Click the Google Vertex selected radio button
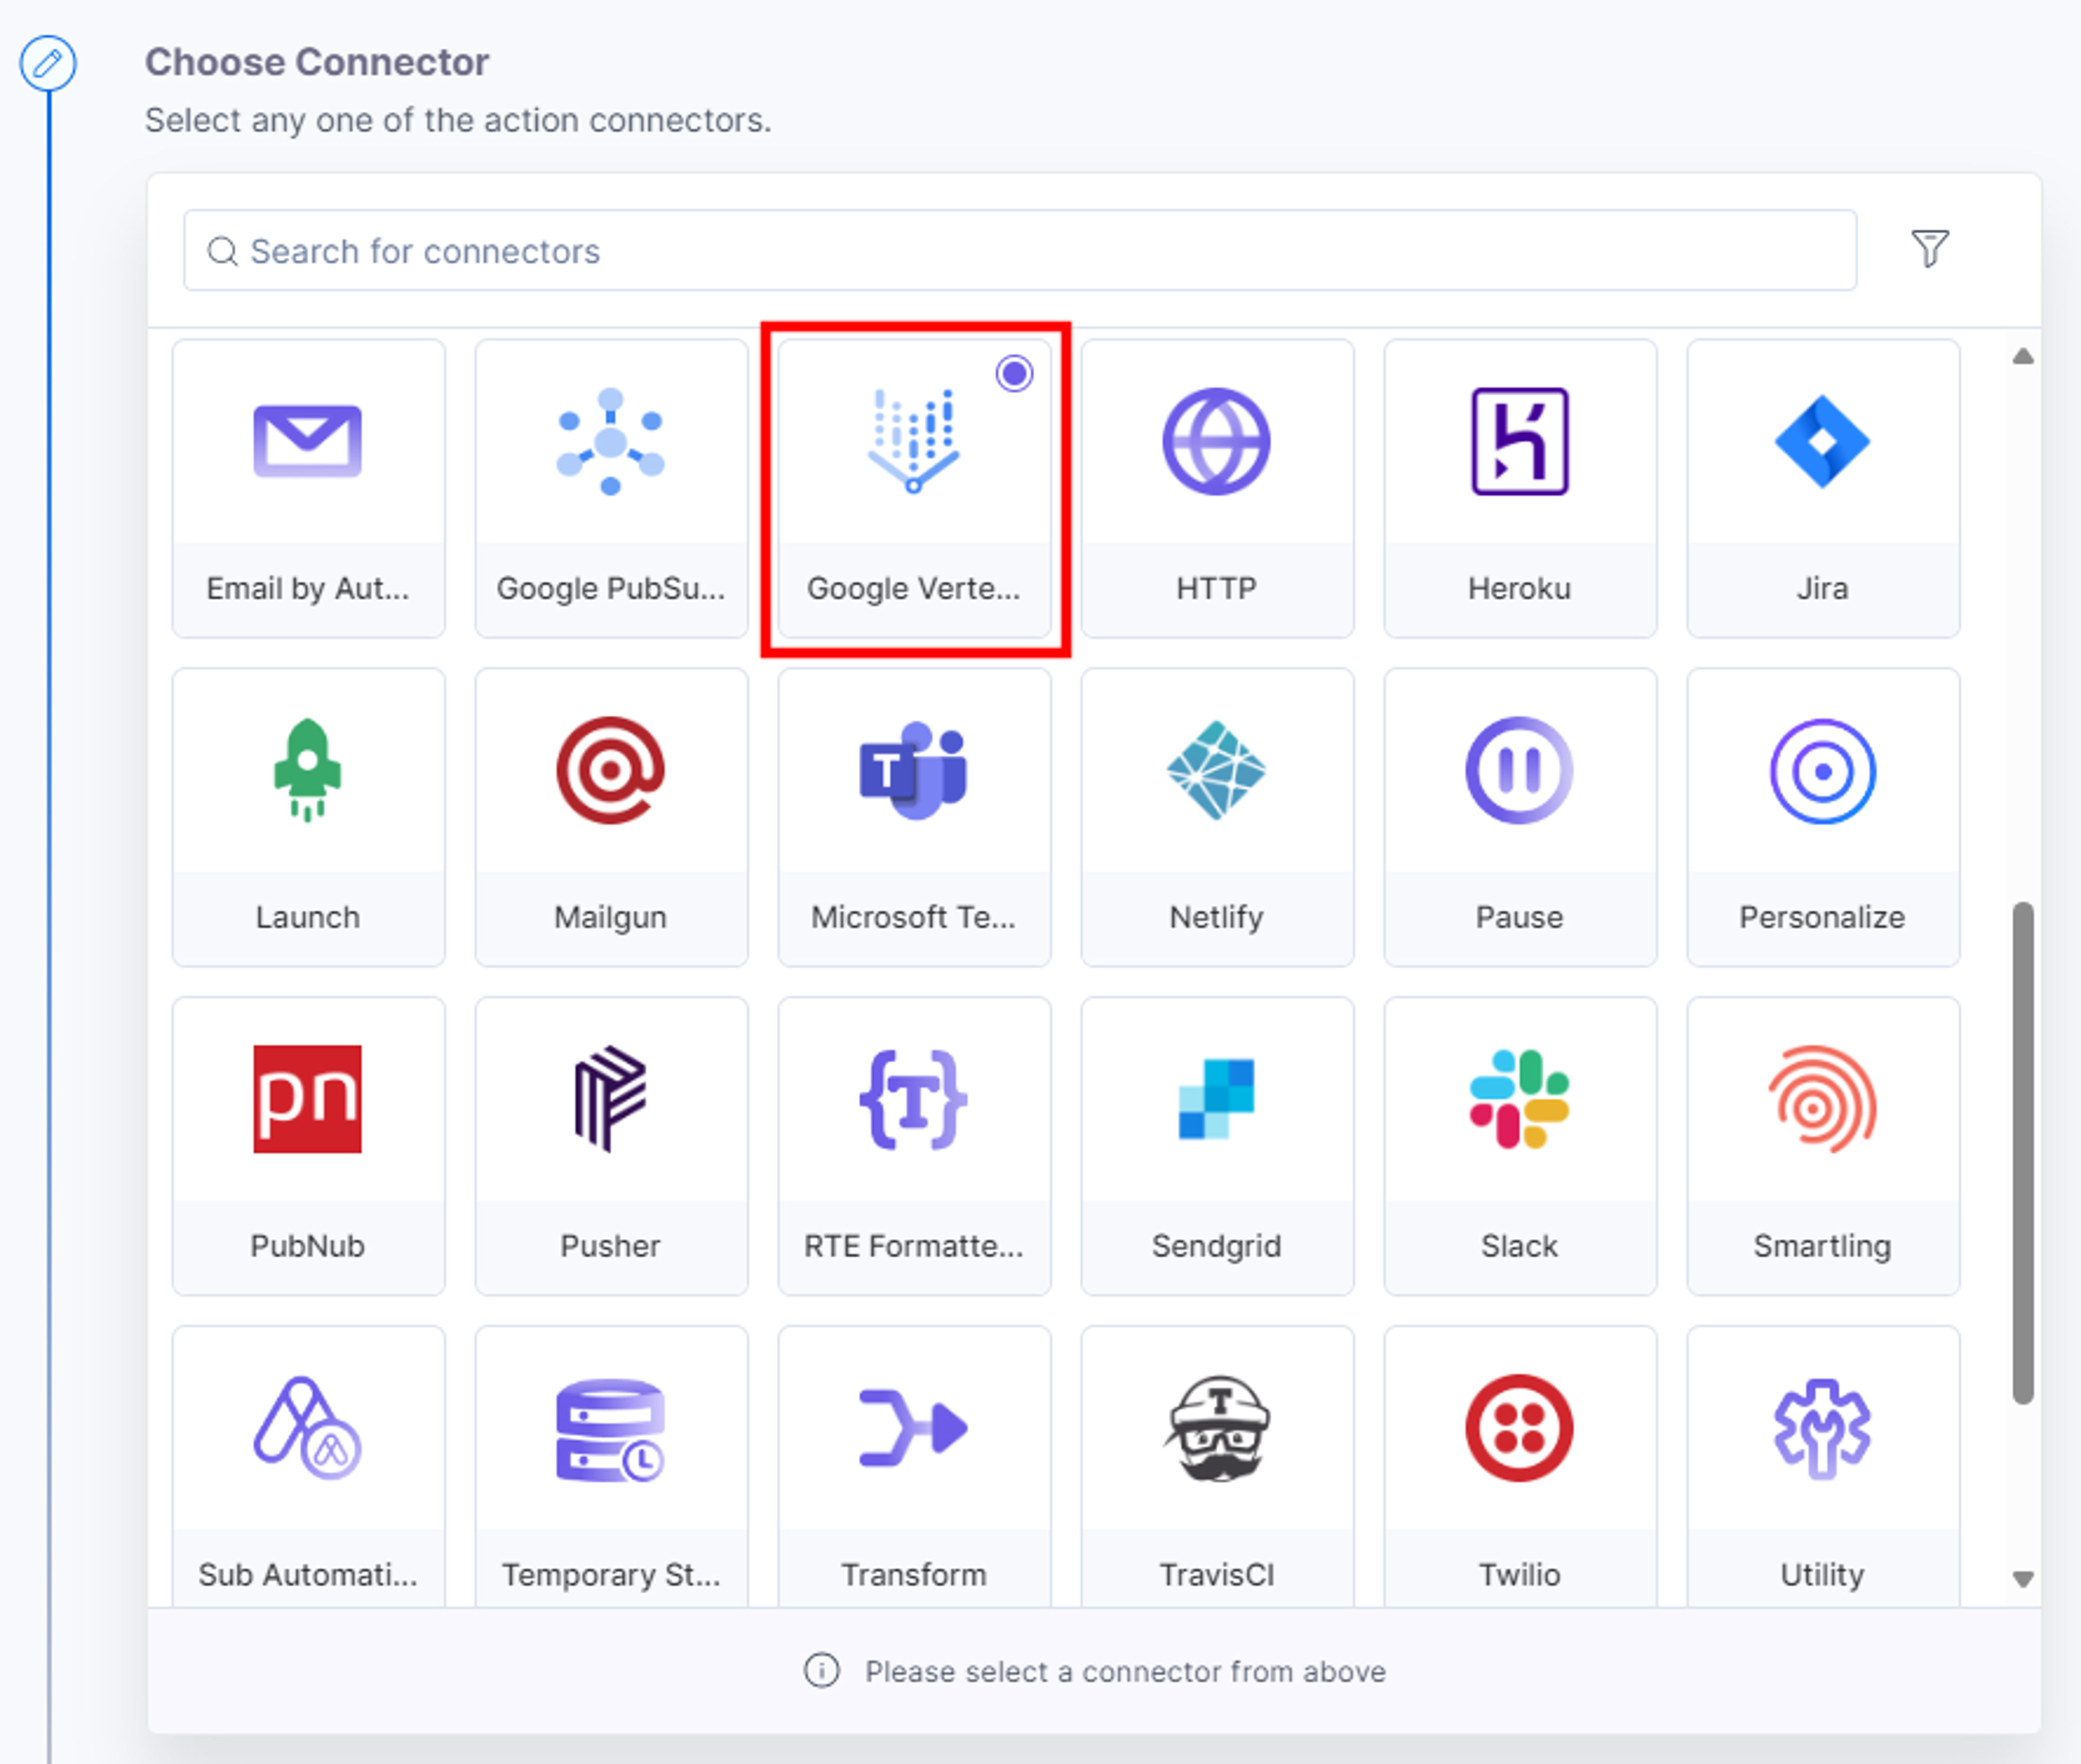 coord(1013,374)
